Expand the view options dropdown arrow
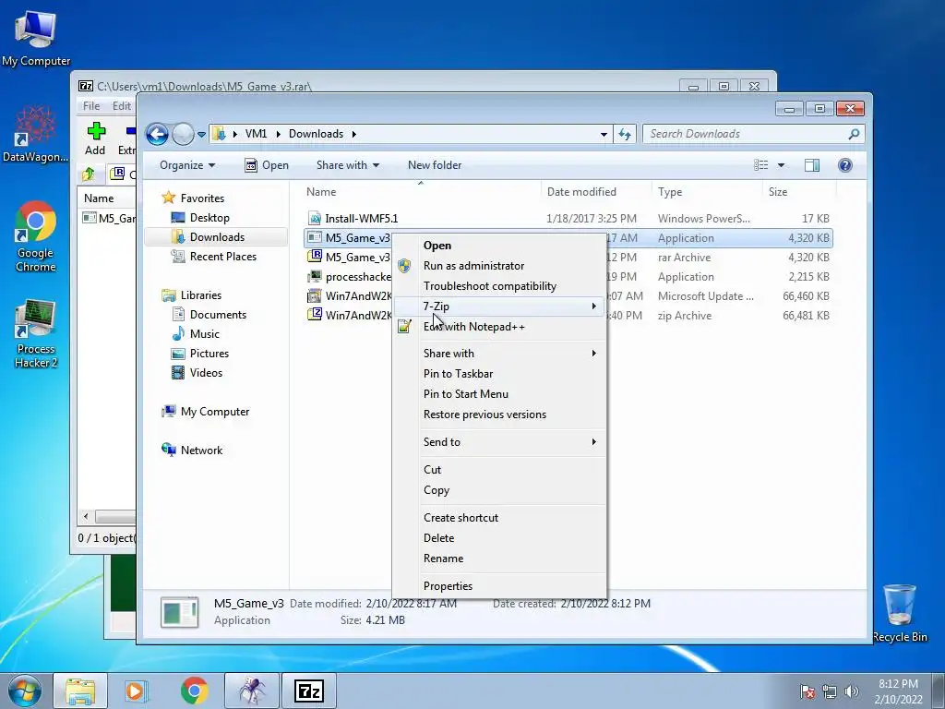This screenshot has height=709, width=945. click(781, 165)
